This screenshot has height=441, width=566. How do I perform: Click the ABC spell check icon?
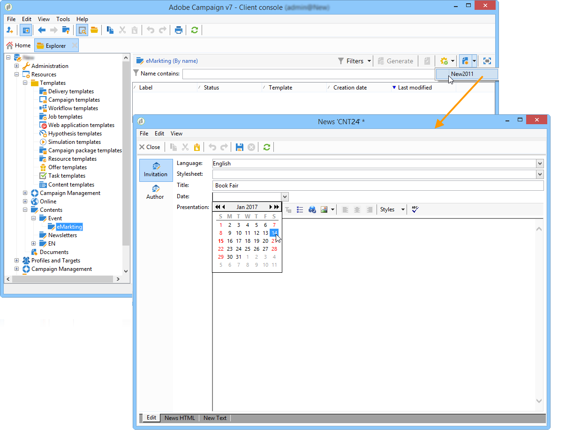click(x=415, y=209)
